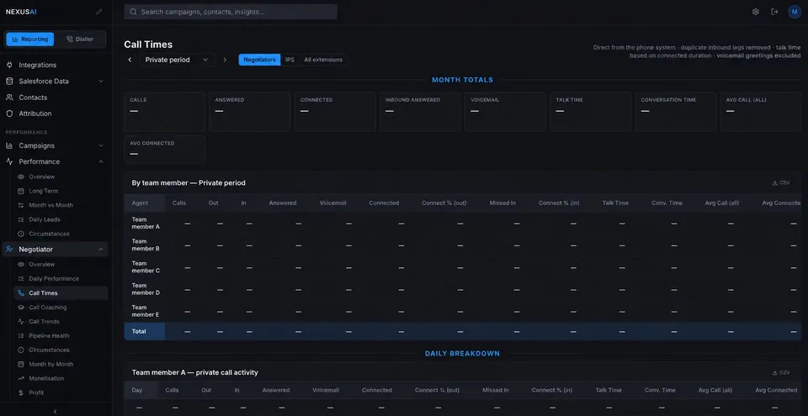Click the Integrations plug icon
808x416 pixels.
pyautogui.click(x=9, y=65)
